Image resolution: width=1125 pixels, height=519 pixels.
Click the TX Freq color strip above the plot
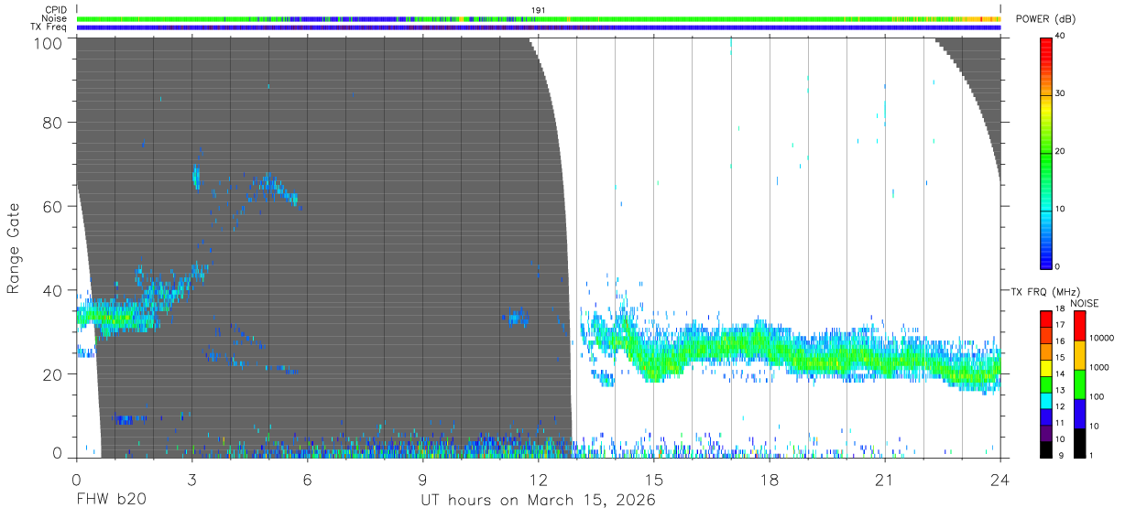pos(538,27)
